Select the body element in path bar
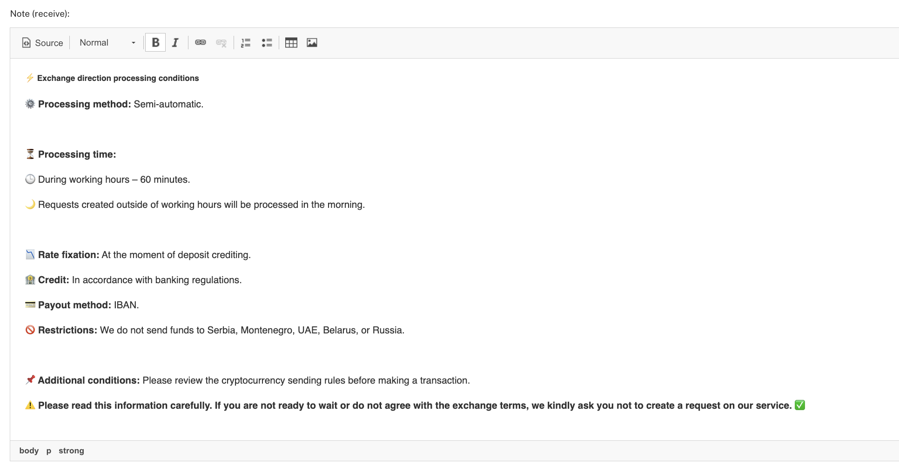The width and height of the screenshot is (899, 465). [29, 451]
